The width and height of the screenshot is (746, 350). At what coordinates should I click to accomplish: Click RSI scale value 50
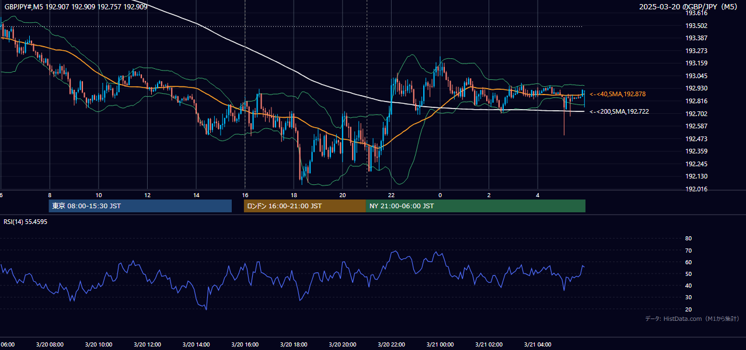point(688,274)
